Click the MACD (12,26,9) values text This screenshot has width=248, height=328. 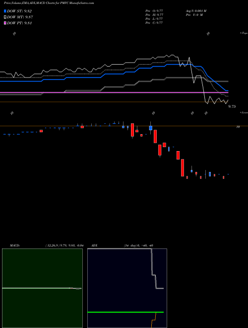tap(64, 246)
